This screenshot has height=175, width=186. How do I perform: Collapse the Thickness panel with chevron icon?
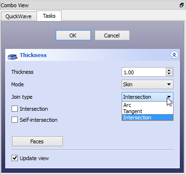click(174, 55)
